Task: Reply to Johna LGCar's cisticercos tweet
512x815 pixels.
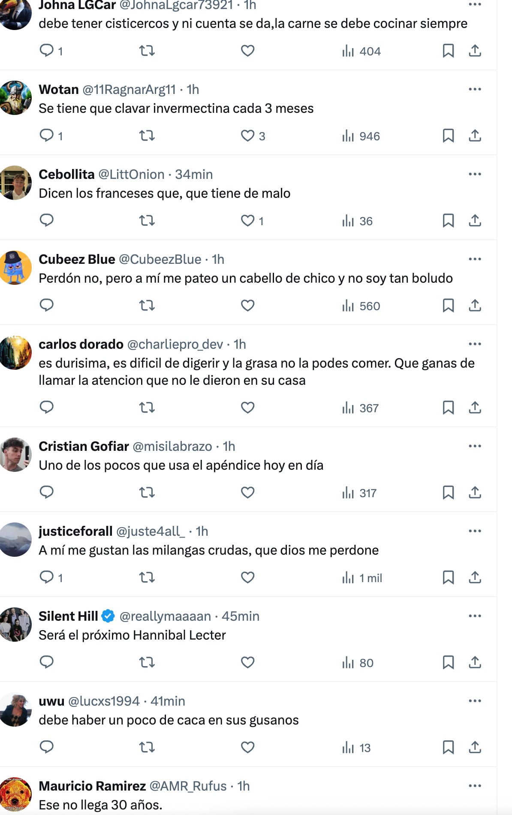Action: (x=46, y=51)
